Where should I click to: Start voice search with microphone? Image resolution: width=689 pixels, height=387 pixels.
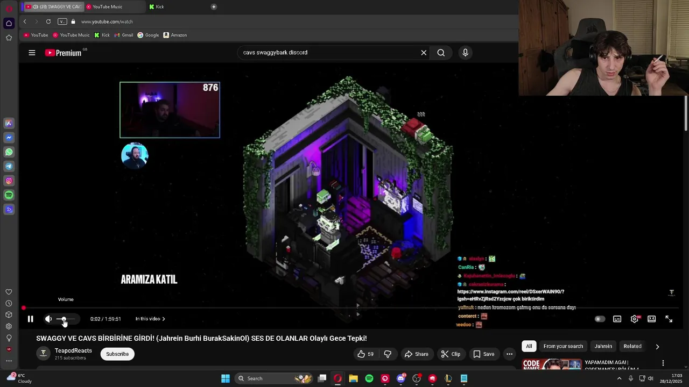(466, 53)
